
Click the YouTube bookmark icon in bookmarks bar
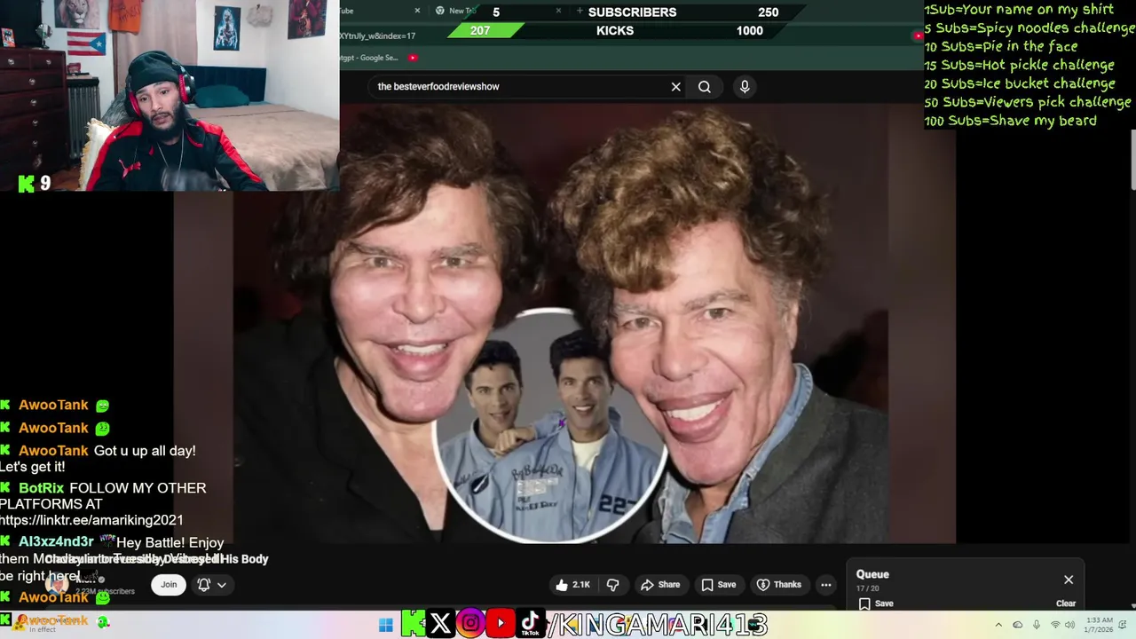(413, 58)
